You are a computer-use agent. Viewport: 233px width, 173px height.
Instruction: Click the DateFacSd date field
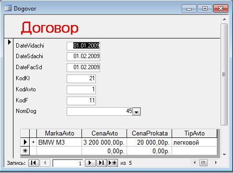coord(83,67)
